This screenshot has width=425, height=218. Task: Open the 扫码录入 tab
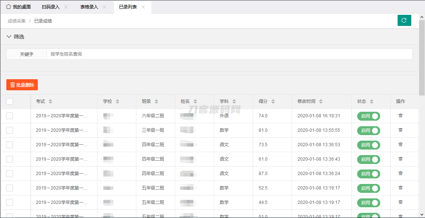coord(50,7)
